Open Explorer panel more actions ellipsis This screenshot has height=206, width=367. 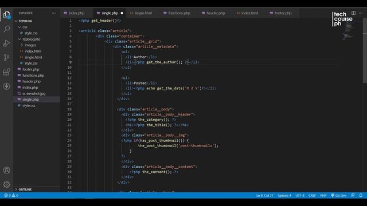53,13
